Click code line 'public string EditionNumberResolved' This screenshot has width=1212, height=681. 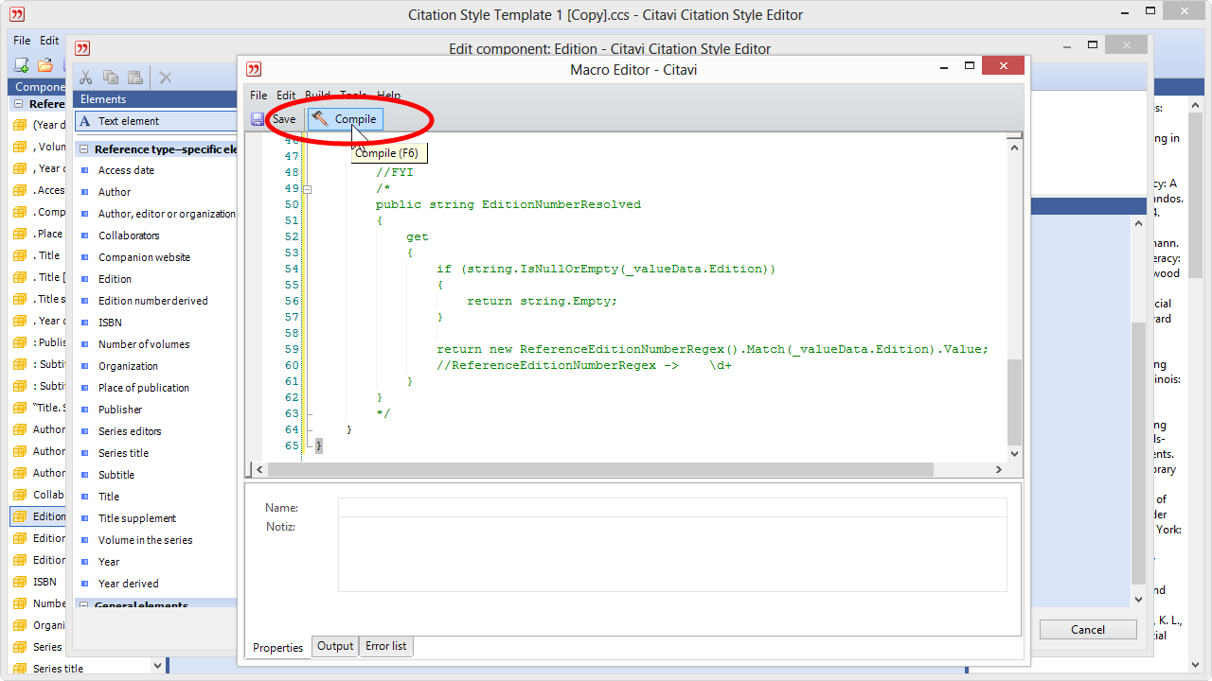coord(508,204)
